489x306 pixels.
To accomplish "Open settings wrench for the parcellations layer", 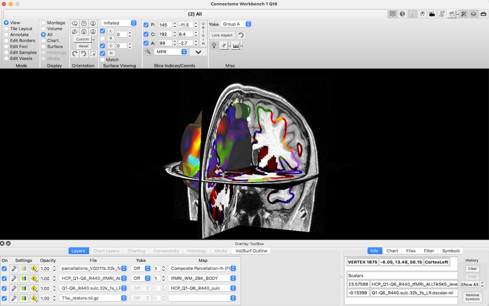I will (14, 268).
